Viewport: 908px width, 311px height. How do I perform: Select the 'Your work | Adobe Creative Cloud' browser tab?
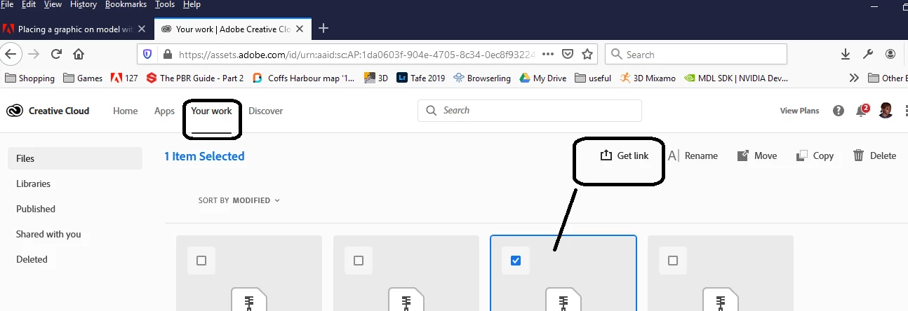[x=232, y=29]
